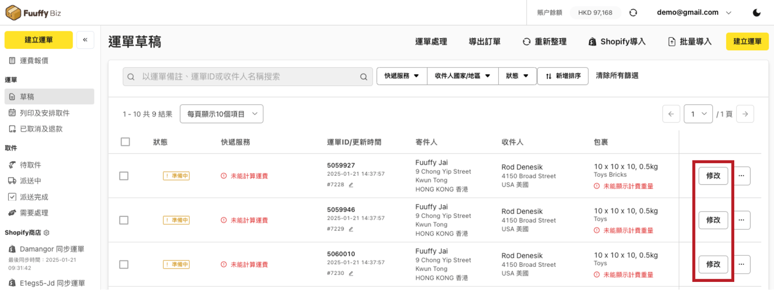The width and height of the screenshot is (774, 290).
Task: Expand the 快遞服務 filter dropdown
Action: pyautogui.click(x=402, y=76)
